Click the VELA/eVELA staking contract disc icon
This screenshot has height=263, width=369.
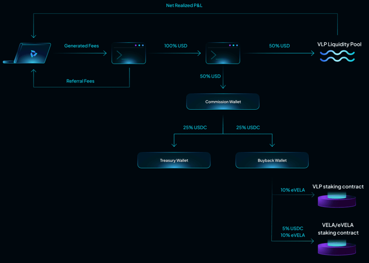(337, 248)
